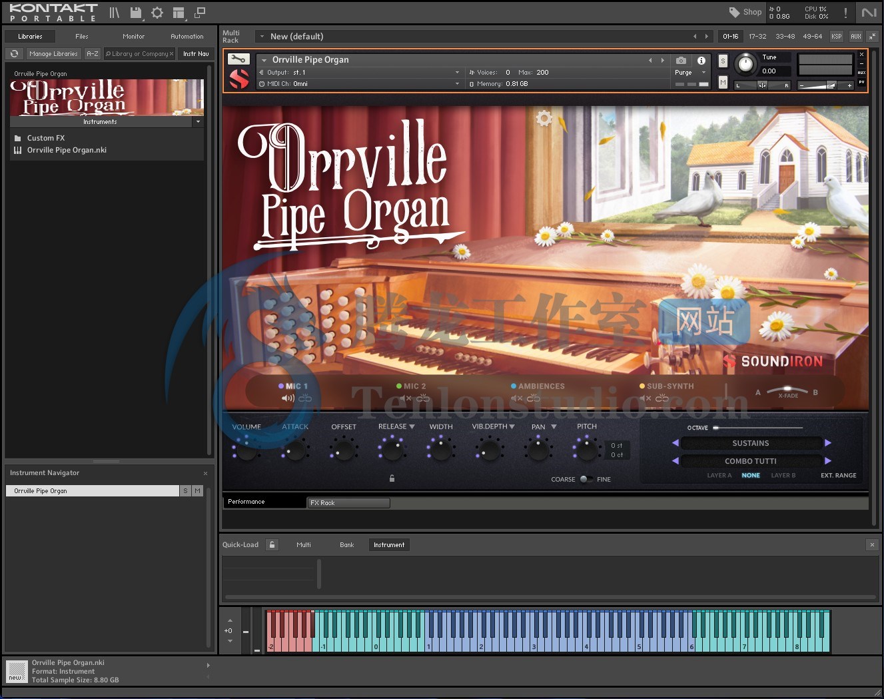Screen dimensions: 884x699
Task: Click the KSP button
Action: click(837, 37)
